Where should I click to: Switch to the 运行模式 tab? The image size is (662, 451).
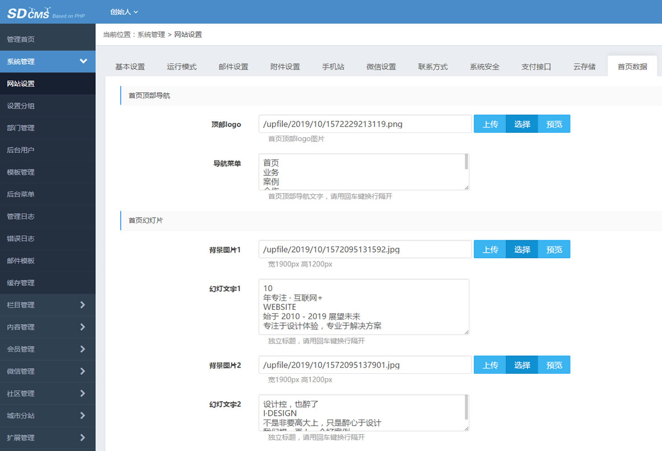click(181, 67)
